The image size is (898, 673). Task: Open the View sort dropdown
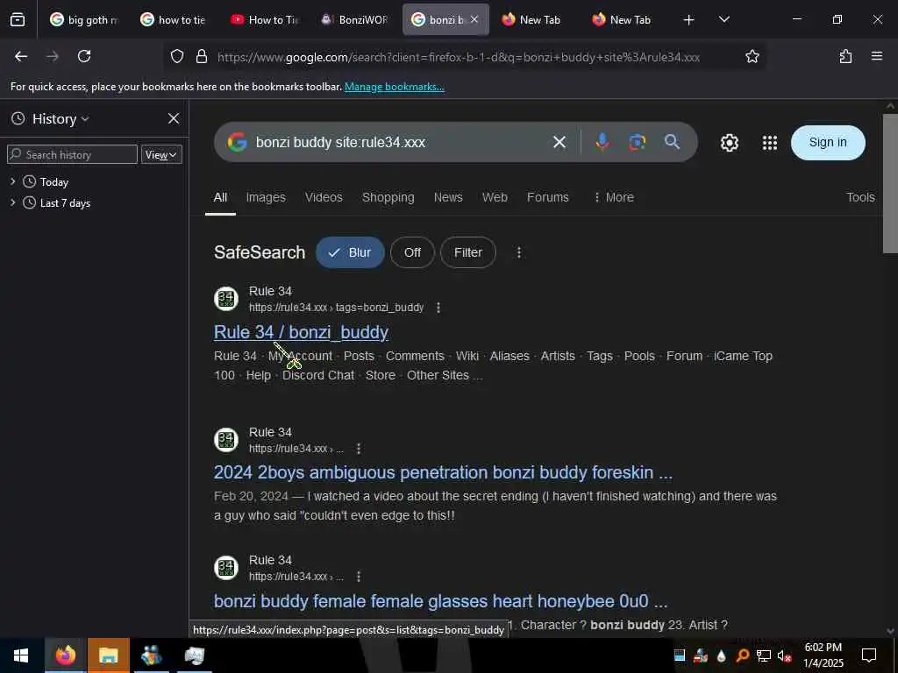tap(161, 154)
